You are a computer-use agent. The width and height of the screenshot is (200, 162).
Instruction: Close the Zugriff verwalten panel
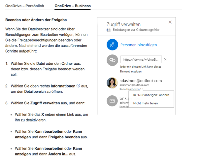coord(170,22)
